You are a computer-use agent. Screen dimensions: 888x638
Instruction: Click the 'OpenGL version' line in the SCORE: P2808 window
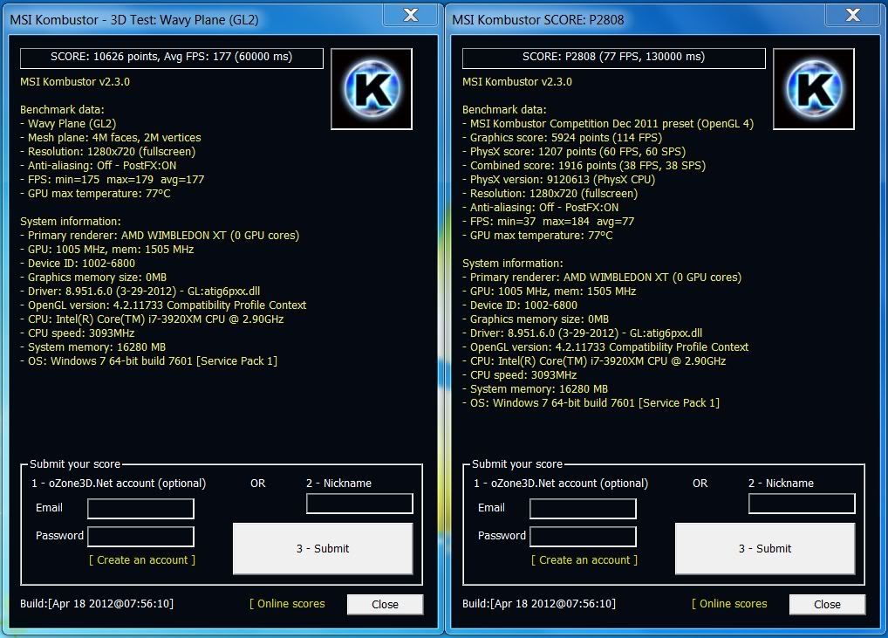pyautogui.click(x=606, y=347)
